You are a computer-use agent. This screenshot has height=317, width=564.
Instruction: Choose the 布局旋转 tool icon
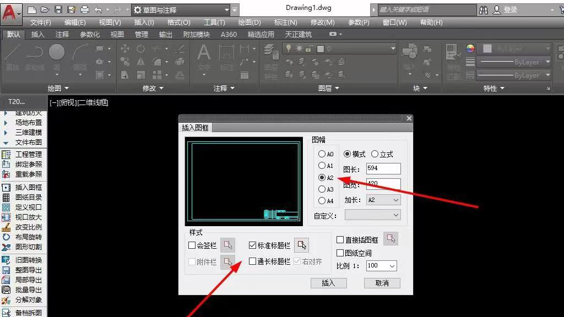6,237
